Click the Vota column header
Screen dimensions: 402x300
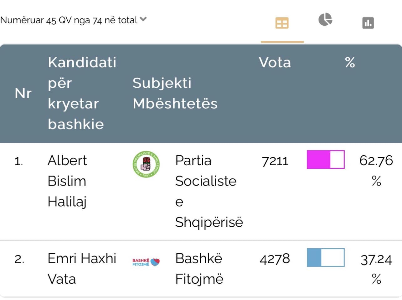pos(275,62)
